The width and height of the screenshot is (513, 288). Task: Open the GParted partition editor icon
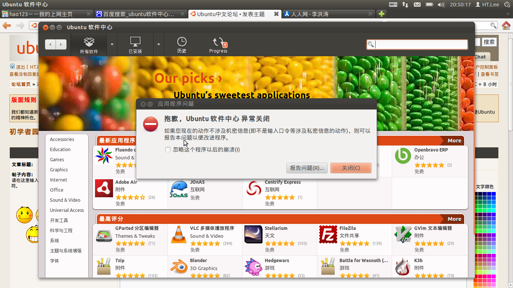(104, 235)
